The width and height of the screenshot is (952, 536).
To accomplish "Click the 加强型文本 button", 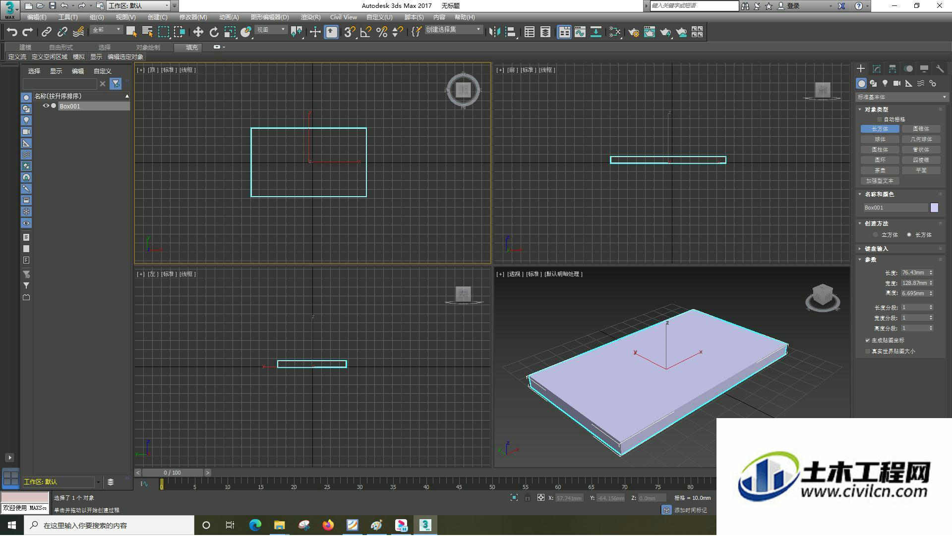I will (880, 181).
